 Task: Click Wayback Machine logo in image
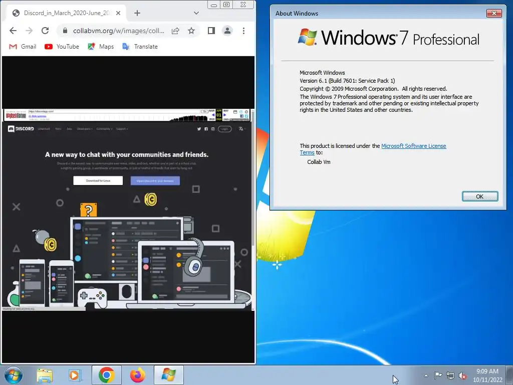16,116
